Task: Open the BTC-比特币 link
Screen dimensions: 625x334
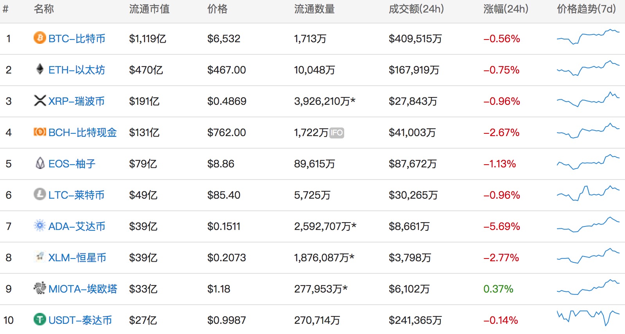Action: tap(77, 39)
